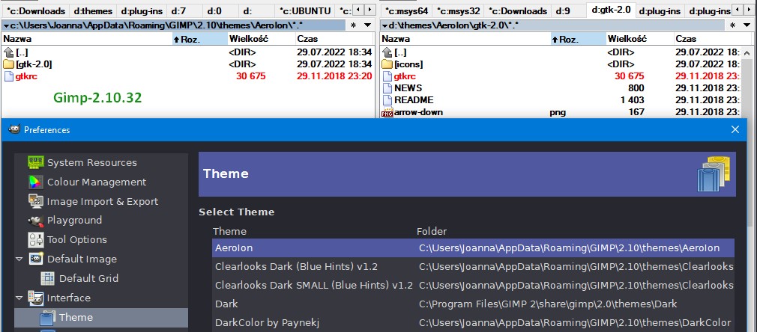Close the Preferences dialog

click(735, 129)
